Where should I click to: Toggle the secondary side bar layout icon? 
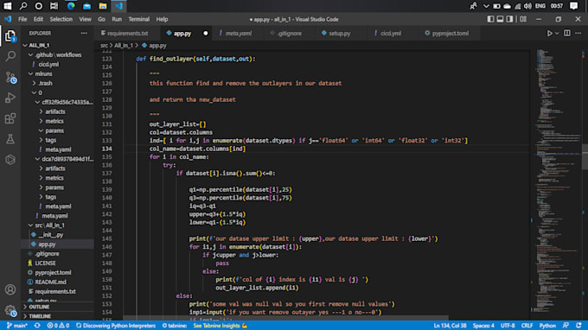coord(509,19)
